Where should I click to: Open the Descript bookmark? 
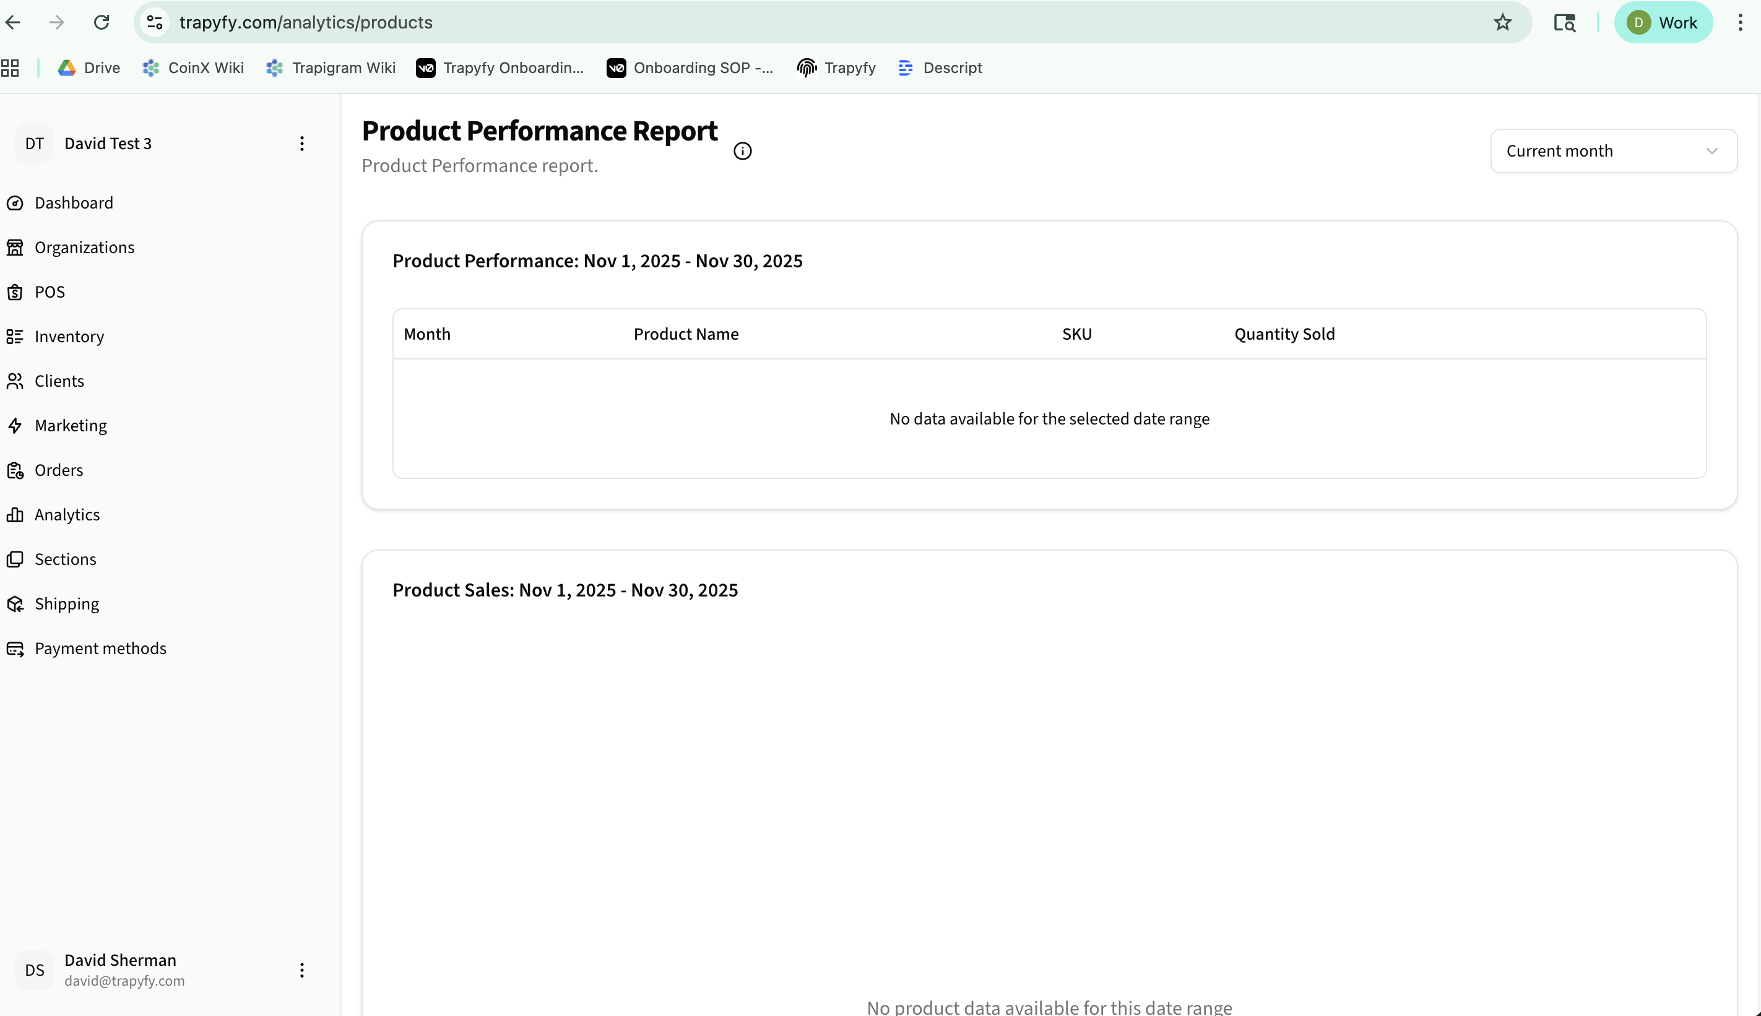click(940, 67)
